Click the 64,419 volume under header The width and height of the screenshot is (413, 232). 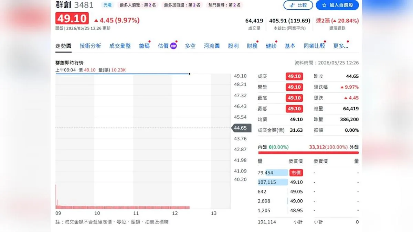pos(254,21)
